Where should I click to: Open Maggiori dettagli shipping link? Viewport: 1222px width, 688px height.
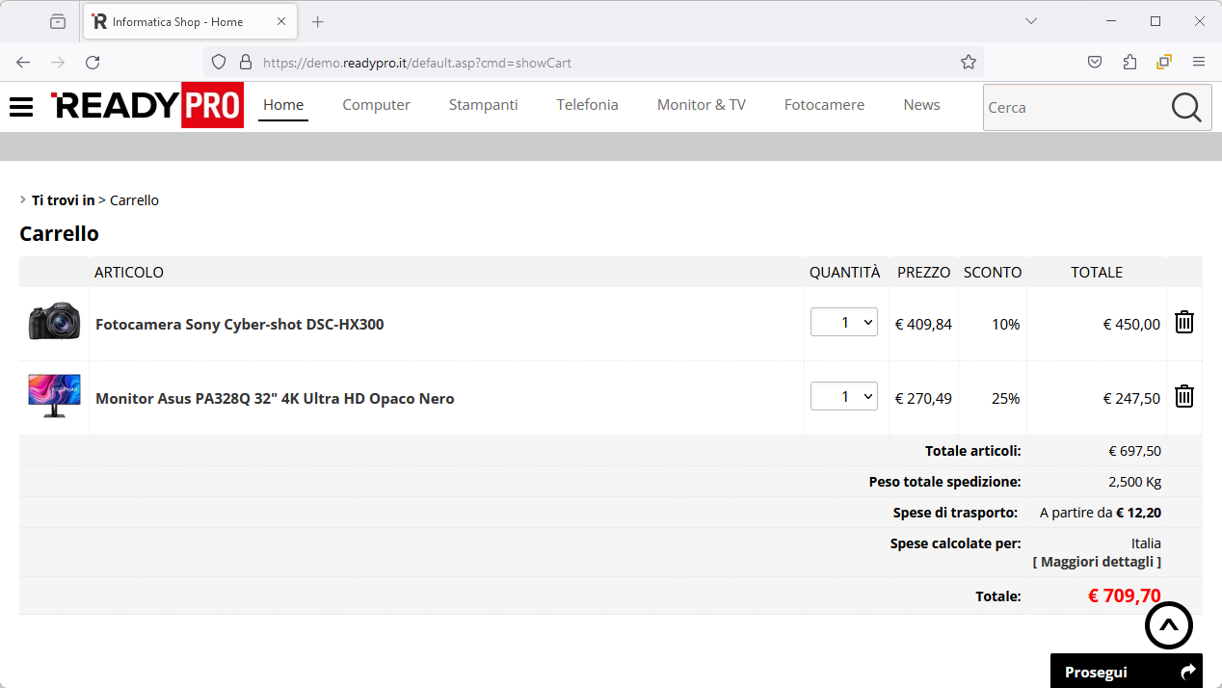click(1097, 562)
